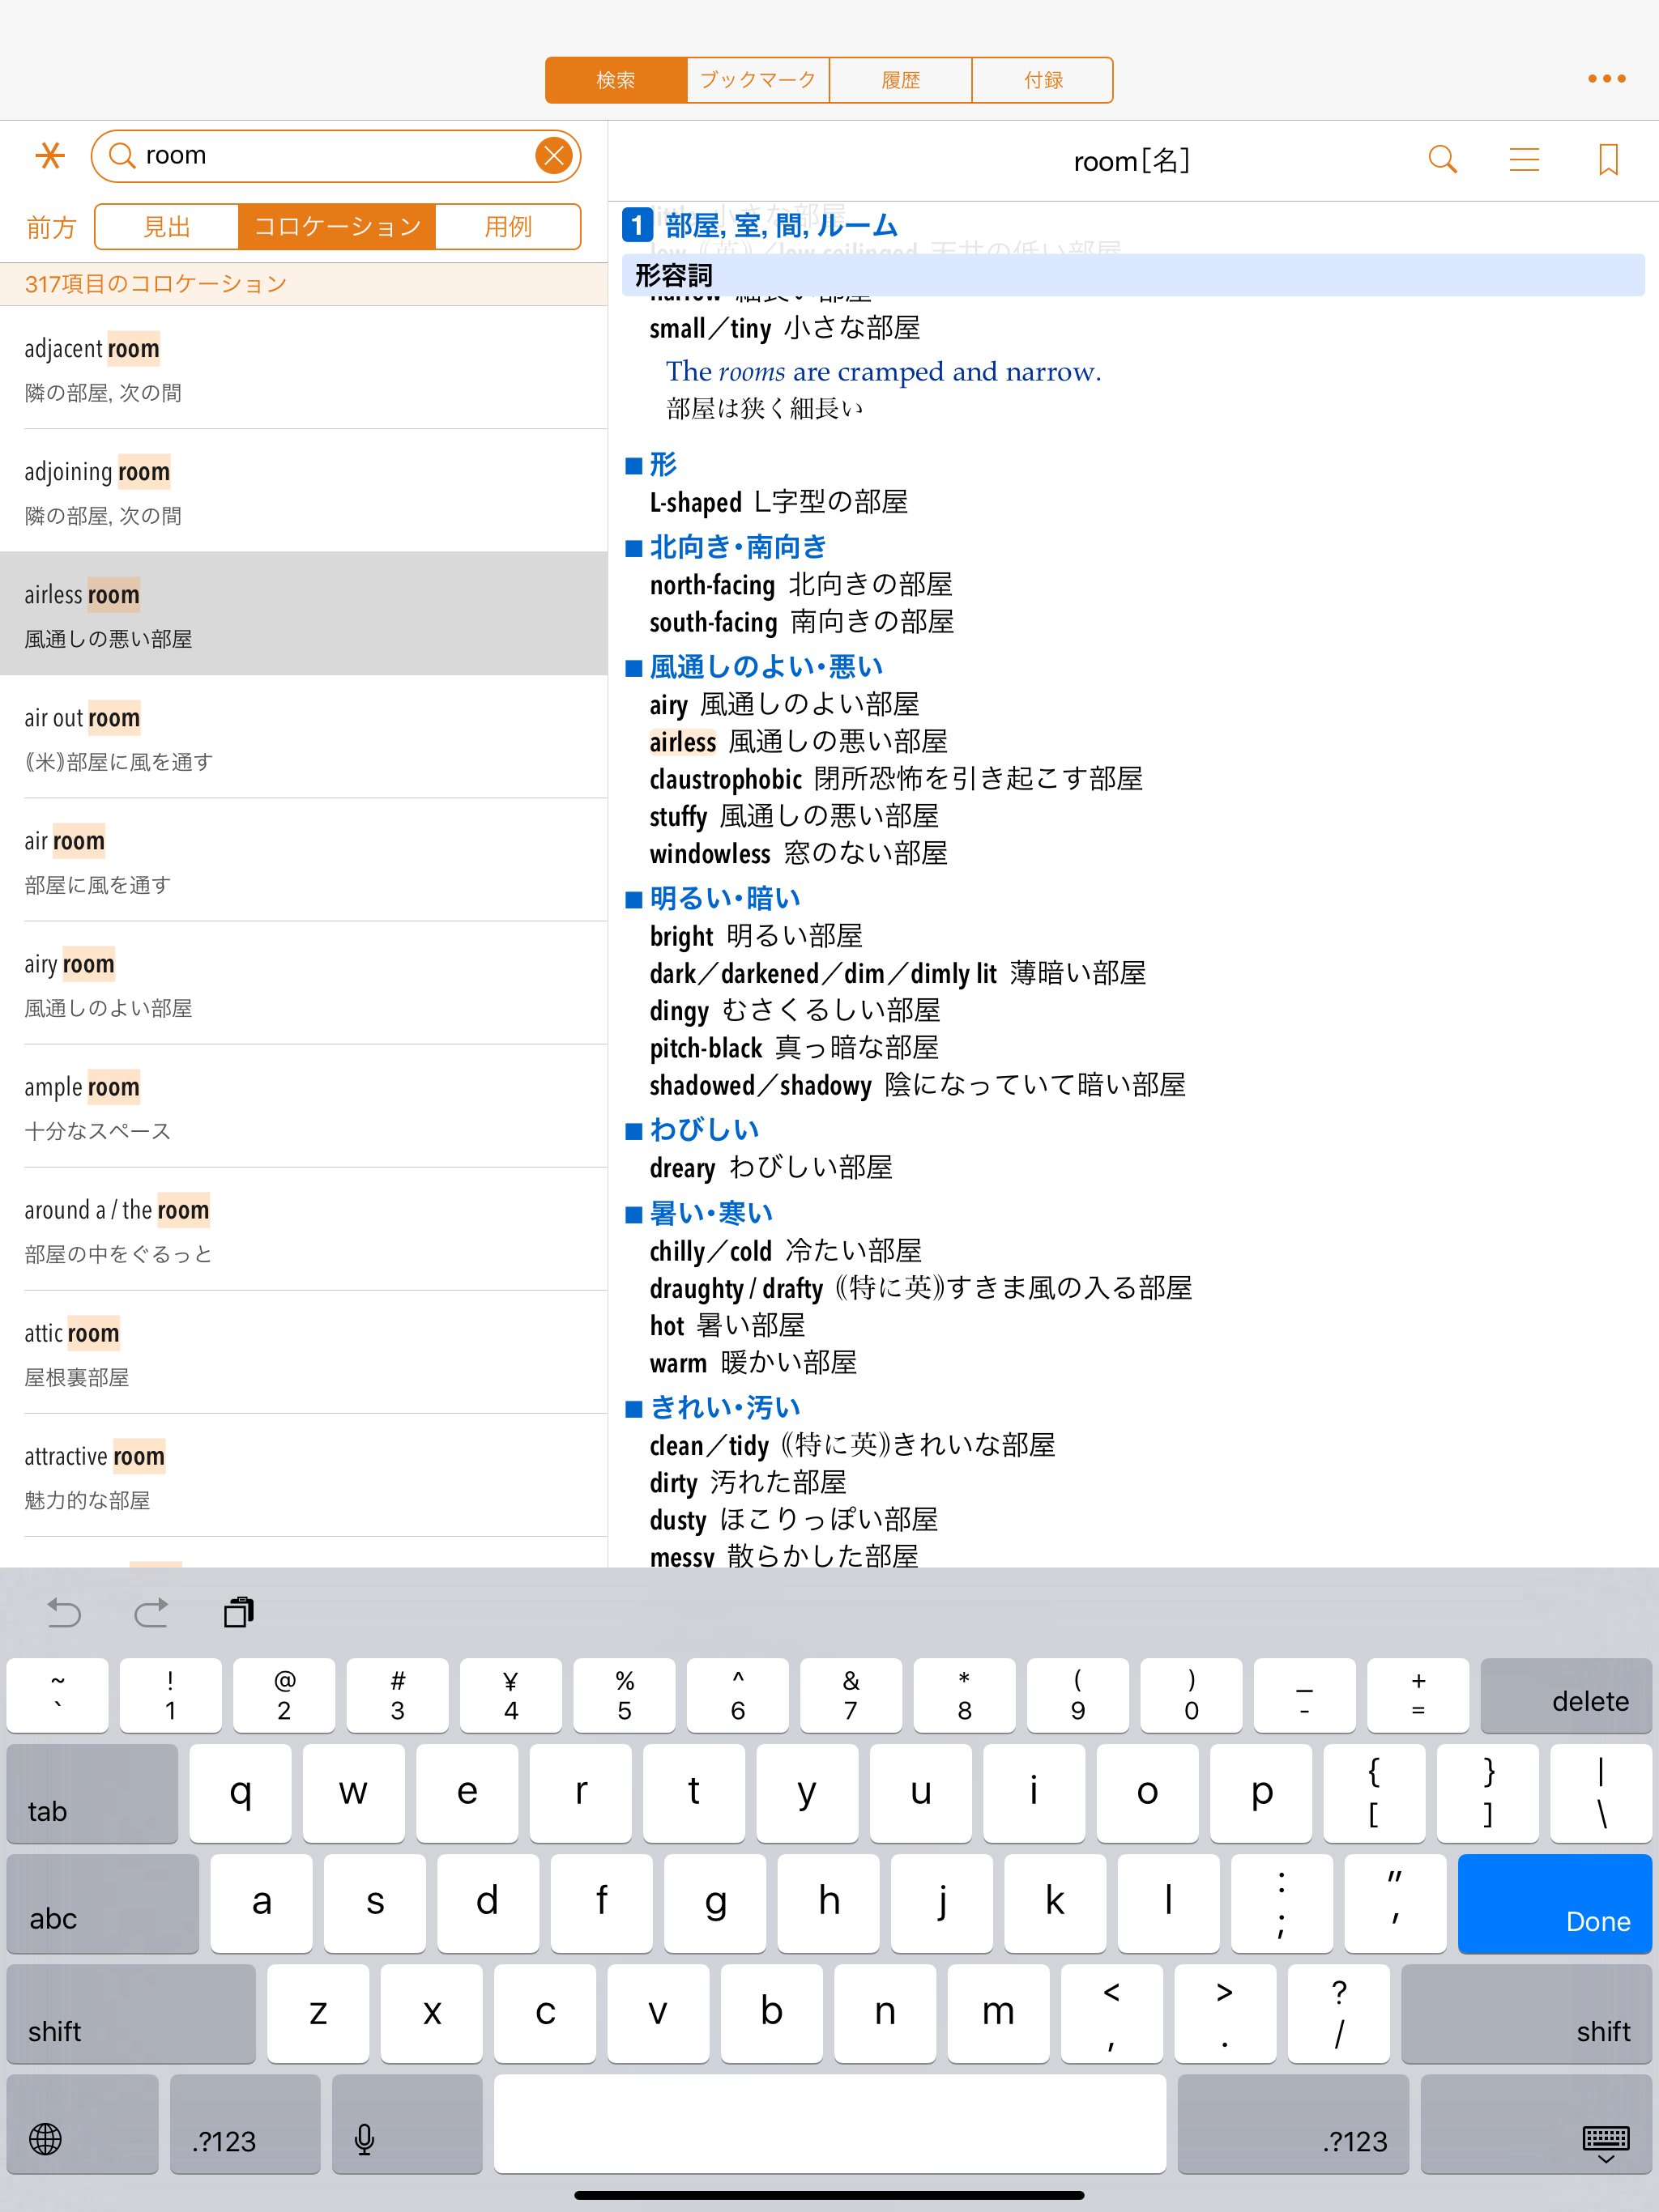The width and height of the screenshot is (1659, 2212).
Task: Tap the magnifier icon inside search field
Action: [122, 156]
